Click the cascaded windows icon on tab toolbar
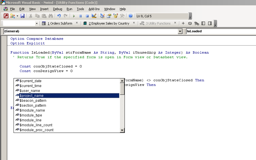256x160 pixels. point(197,23)
